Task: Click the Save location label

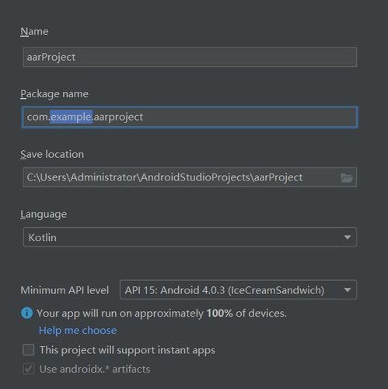Action: coord(52,154)
